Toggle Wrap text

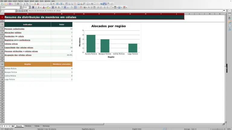pyautogui.click(x=72, y=7)
